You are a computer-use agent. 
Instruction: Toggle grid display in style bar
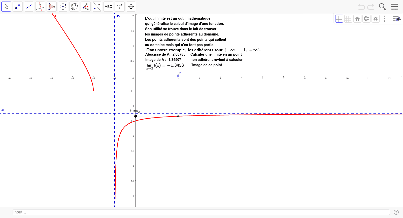[x=348, y=19]
